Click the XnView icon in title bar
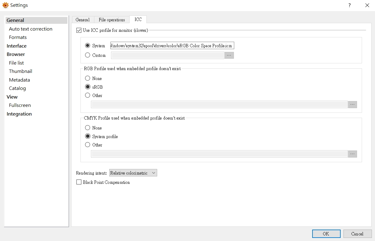 (5, 5)
